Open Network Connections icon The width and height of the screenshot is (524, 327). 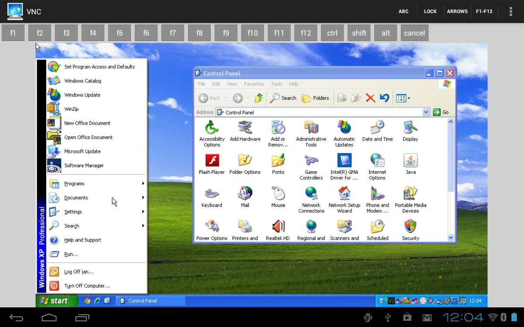click(311, 200)
